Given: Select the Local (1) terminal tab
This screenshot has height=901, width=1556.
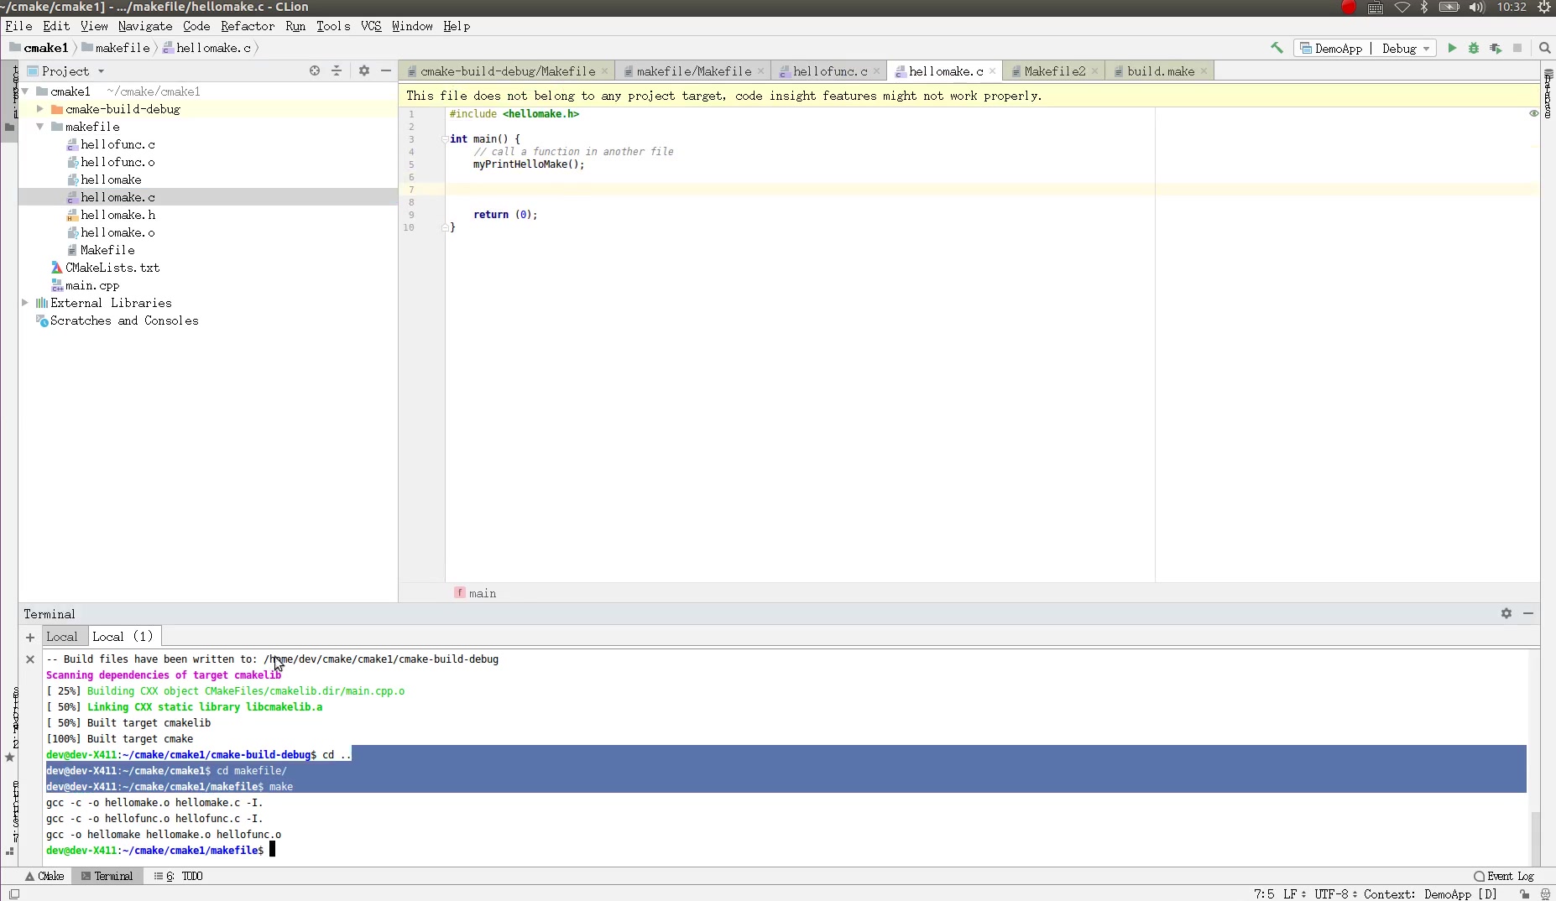Looking at the screenshot, I should tap(123, 637).
